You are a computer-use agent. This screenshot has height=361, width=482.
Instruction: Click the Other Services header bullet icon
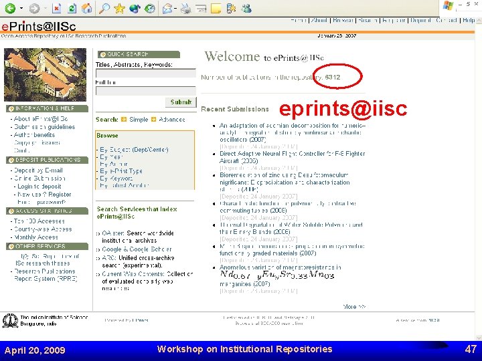tap(11, 247)
